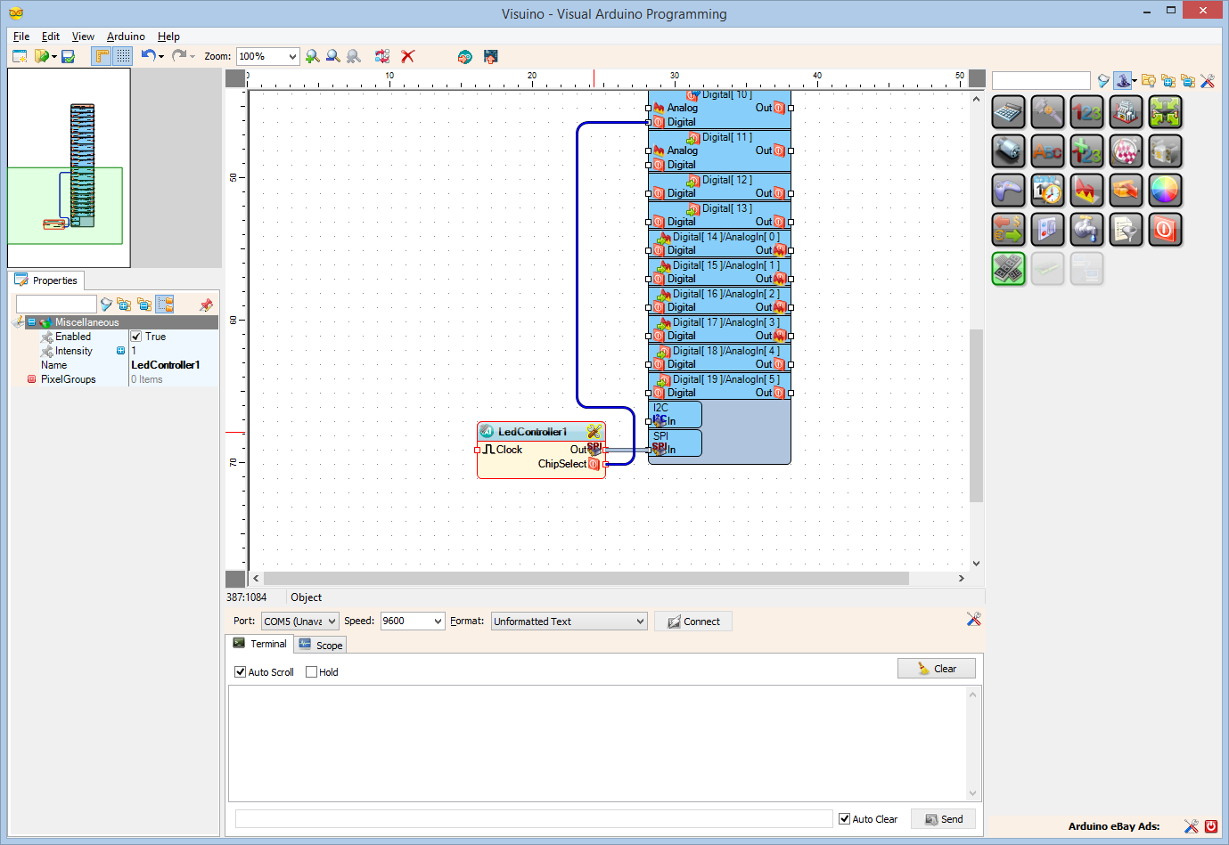Toggle the grid display in the toolbar
The image size is (1229, 845).
pyautogui.click(x=121, y=56)
